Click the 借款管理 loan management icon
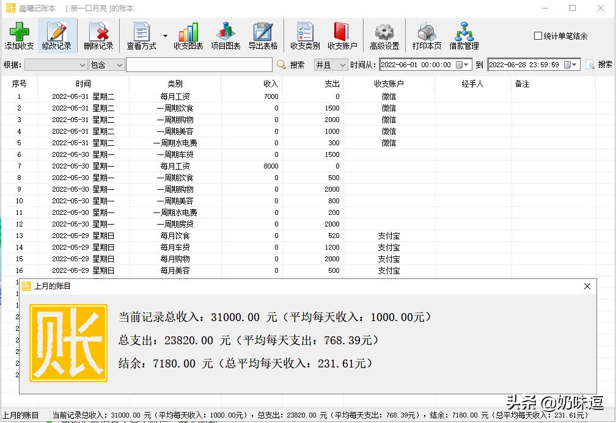 pyautogui.click(x=464, y=35)
